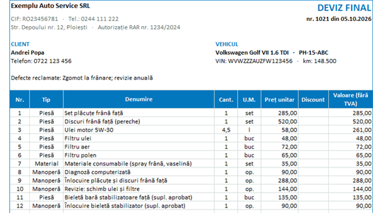Click the 'Cant.' column header

coord(226,100)
